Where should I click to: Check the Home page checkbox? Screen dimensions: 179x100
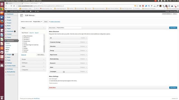pos(23,43)
